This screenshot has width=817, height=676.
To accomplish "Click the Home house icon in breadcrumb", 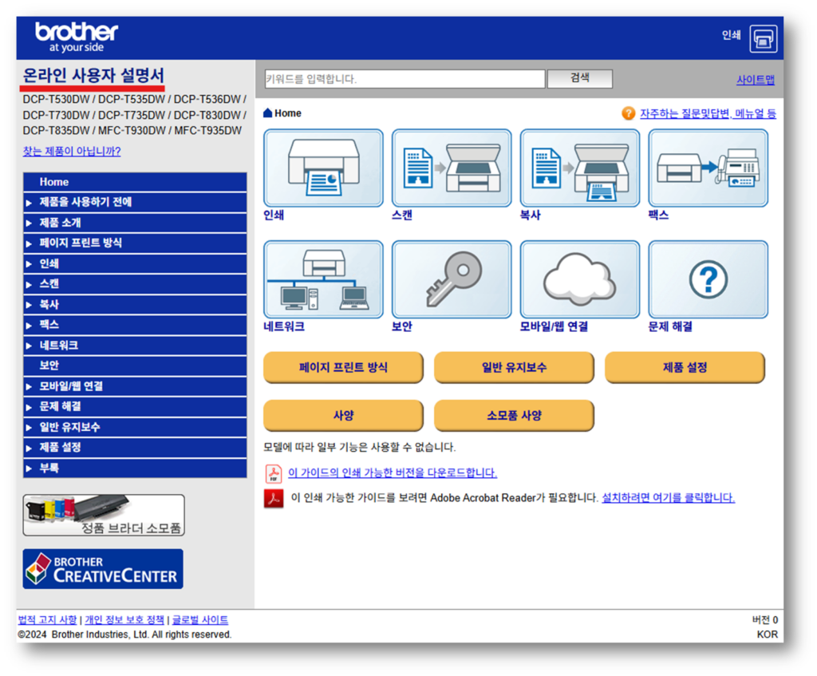I will pyautogui.click(x=268, y=113).
